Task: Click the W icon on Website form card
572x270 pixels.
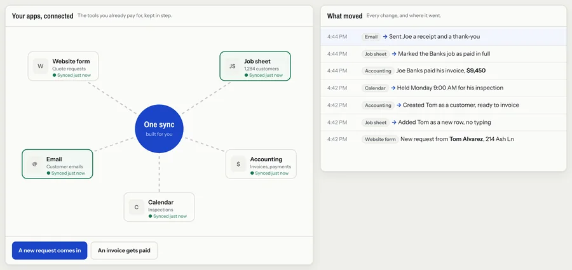Action: click(41, 66)
